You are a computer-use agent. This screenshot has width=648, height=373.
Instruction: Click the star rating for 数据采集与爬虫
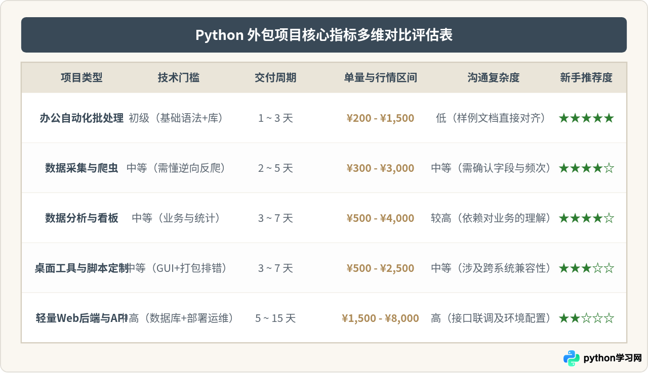[x=586, y=168]
